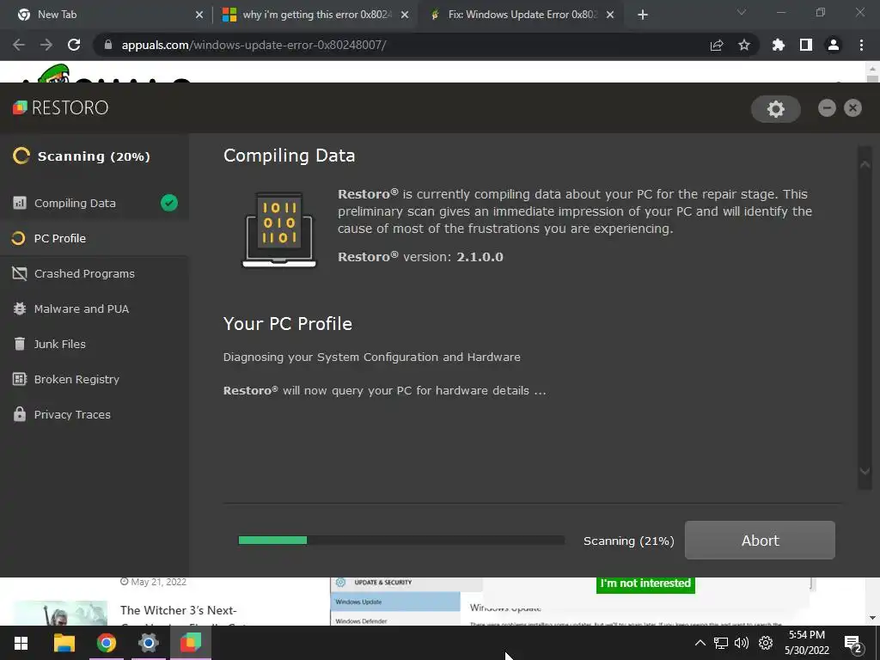Switch to 'why i'm getting this error' tab
This screenshot has height=660, width=880.
(315, 15)
